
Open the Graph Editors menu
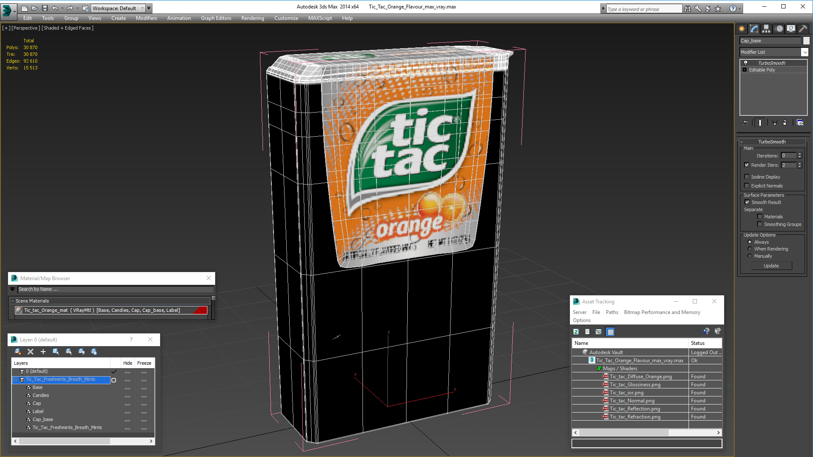pos(216,18)
